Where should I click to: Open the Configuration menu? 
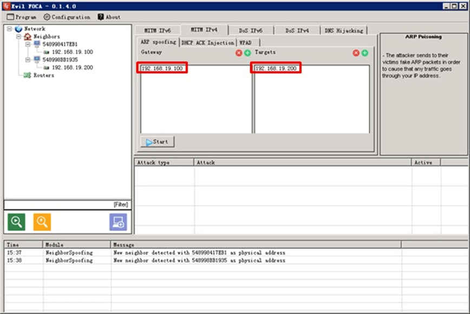click(x=67, y=17)
